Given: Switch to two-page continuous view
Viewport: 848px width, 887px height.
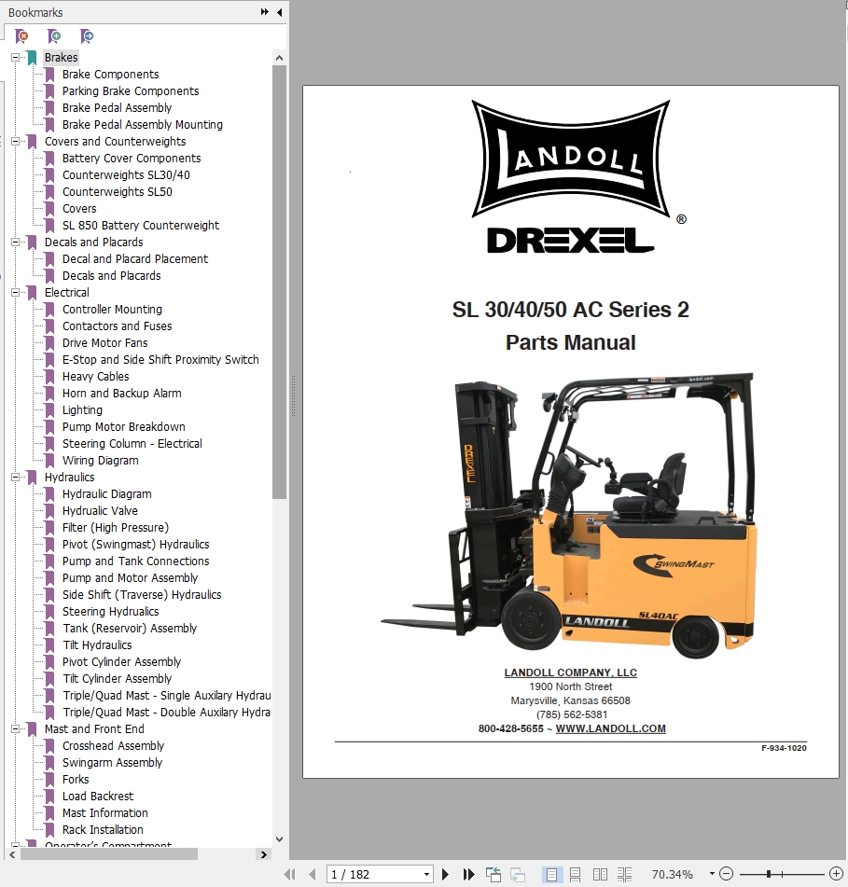Looking at the screenshot, I should pyautogui.click(x=624, y=875).
